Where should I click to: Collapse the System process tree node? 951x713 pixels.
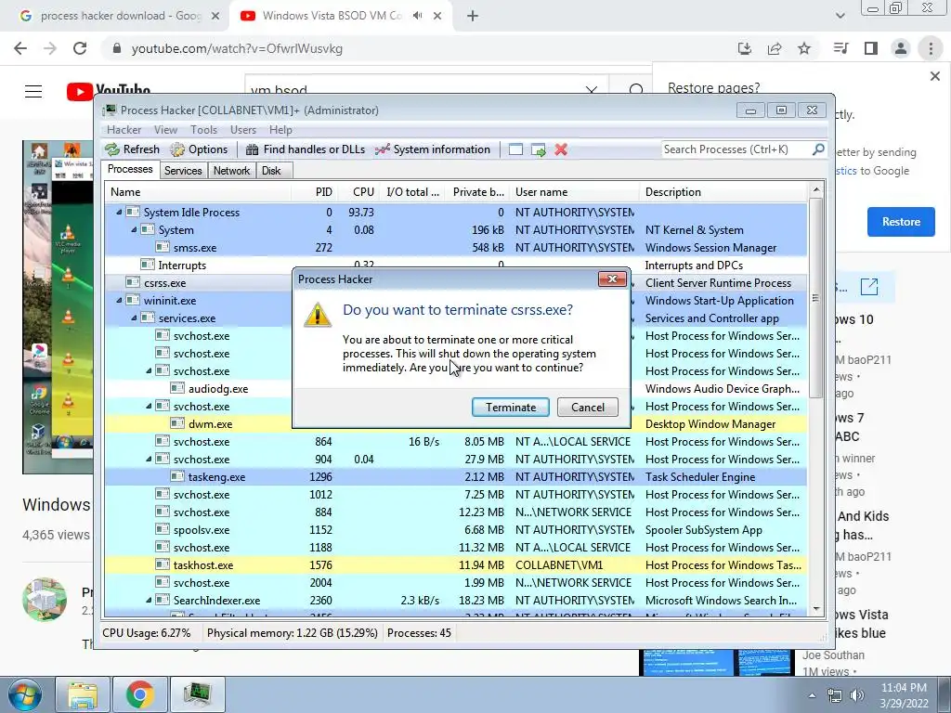134,230
